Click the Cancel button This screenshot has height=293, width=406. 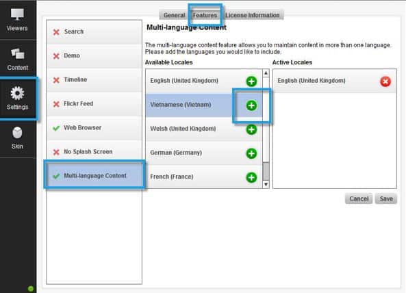pyautogui.click(x=359, y=199)
